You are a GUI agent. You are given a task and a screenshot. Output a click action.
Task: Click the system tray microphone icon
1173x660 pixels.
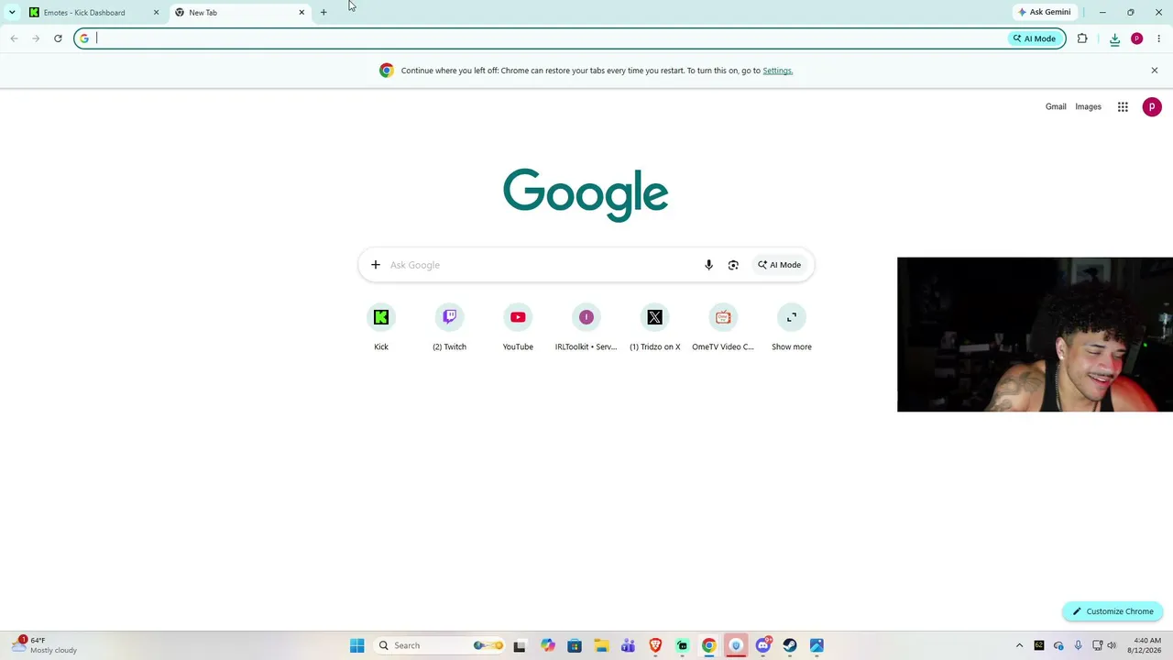tap(1079, 645)
